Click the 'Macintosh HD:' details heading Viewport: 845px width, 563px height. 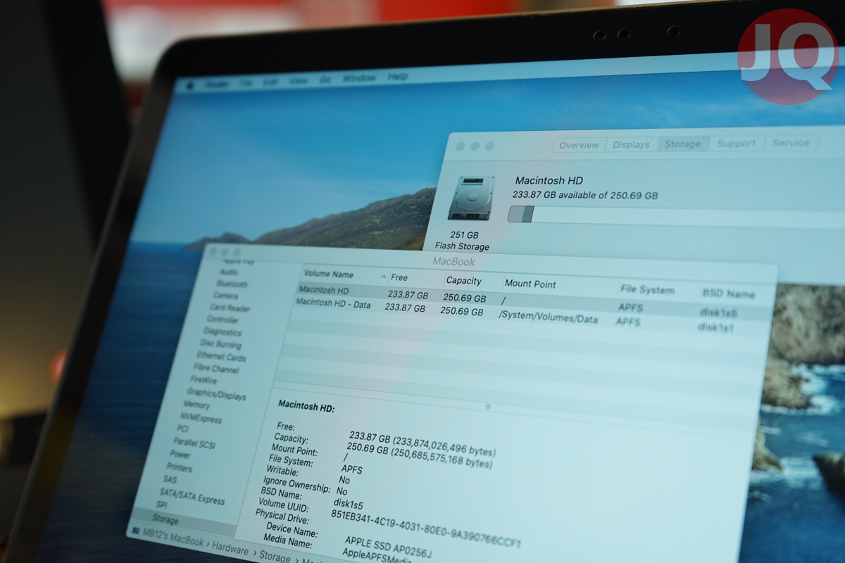pyautogui.click(x=306, y=406)
